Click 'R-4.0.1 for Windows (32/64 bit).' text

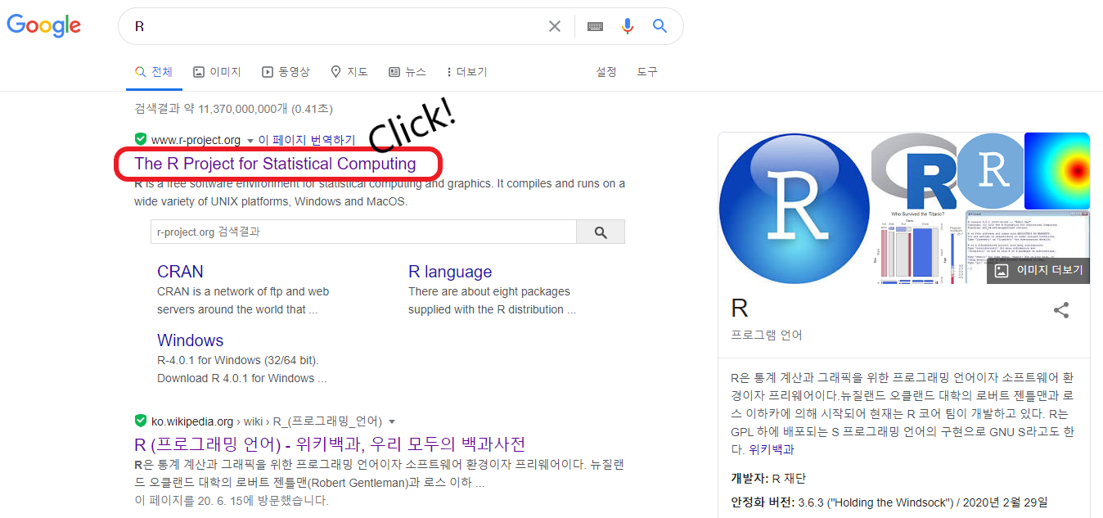(238, 360)
